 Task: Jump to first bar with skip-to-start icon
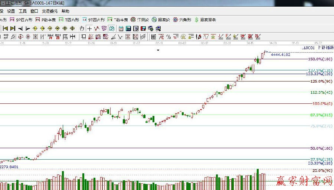[6, 28]
